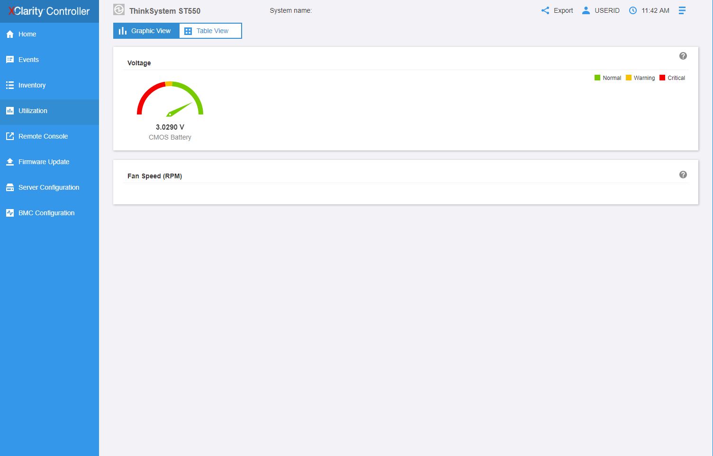The image size is (713, 456).
Task: Click the bar chart icon on Graphic View
Action: point(123,31)
